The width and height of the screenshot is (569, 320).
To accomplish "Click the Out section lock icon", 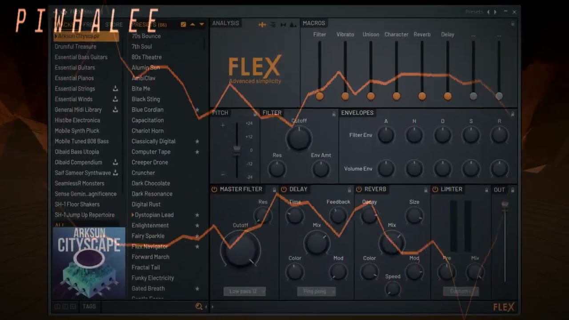I will (513, 190).
